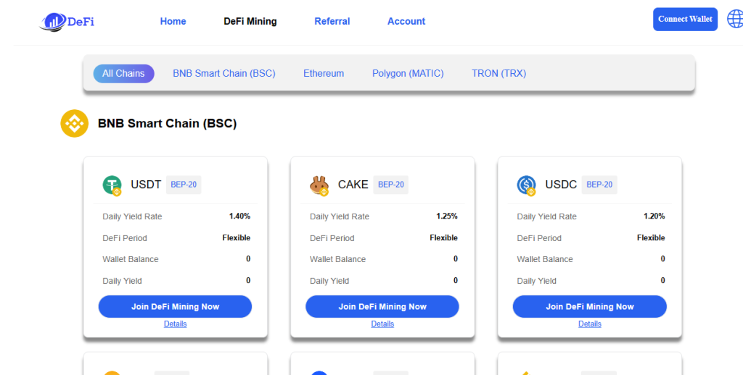Join DeFi Mining Now for USDC
Image resolution: width=743 pixels, height=375 pixels.
[589, 306]
